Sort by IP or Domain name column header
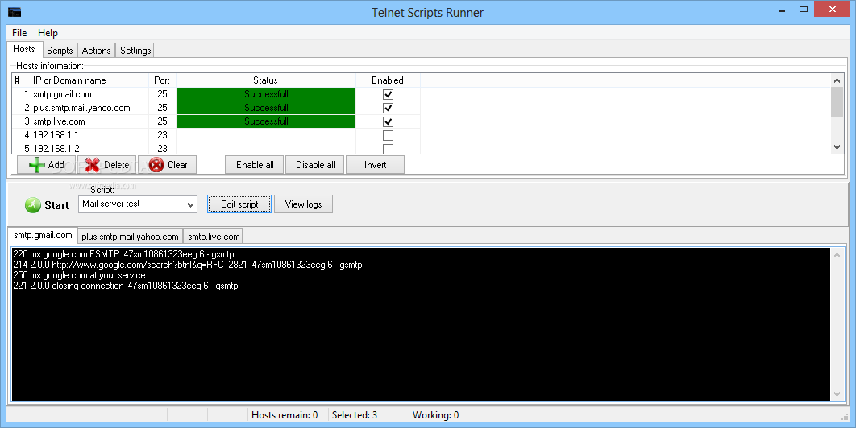Viewport: 856px width, 428px height. (89, 80)
